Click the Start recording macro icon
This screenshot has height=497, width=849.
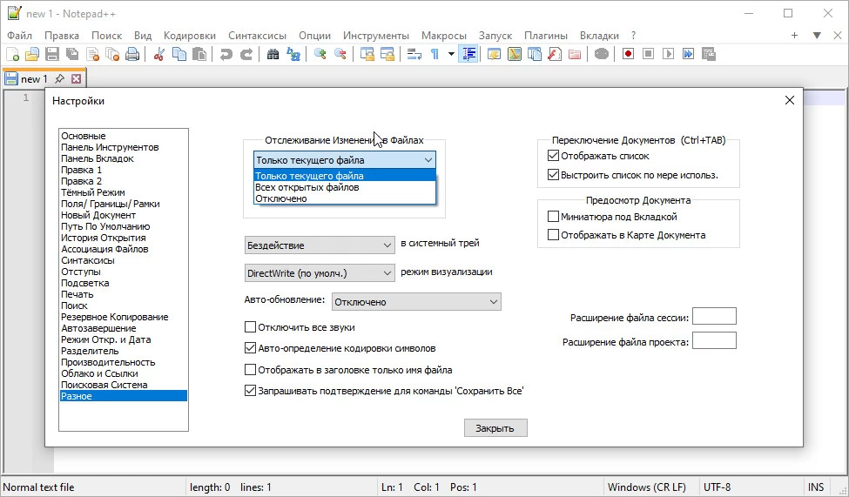pyautogui.click(x=628, y=54)
